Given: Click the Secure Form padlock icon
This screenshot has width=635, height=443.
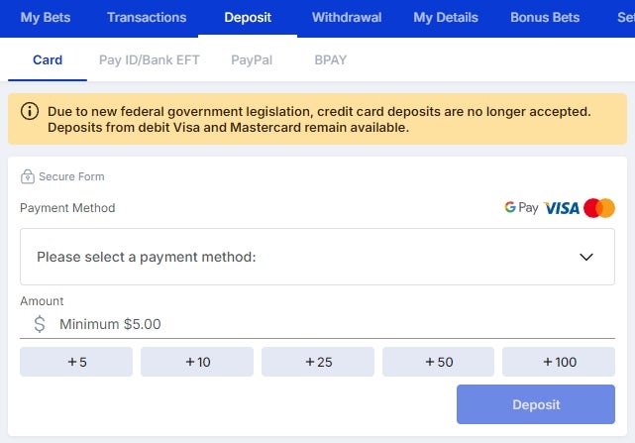Looking at the screenshot, I should 28,176.
